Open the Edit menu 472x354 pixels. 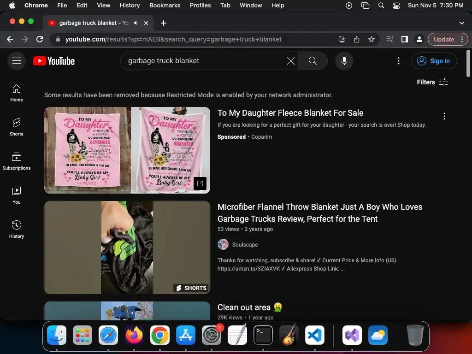click(82, 5)
